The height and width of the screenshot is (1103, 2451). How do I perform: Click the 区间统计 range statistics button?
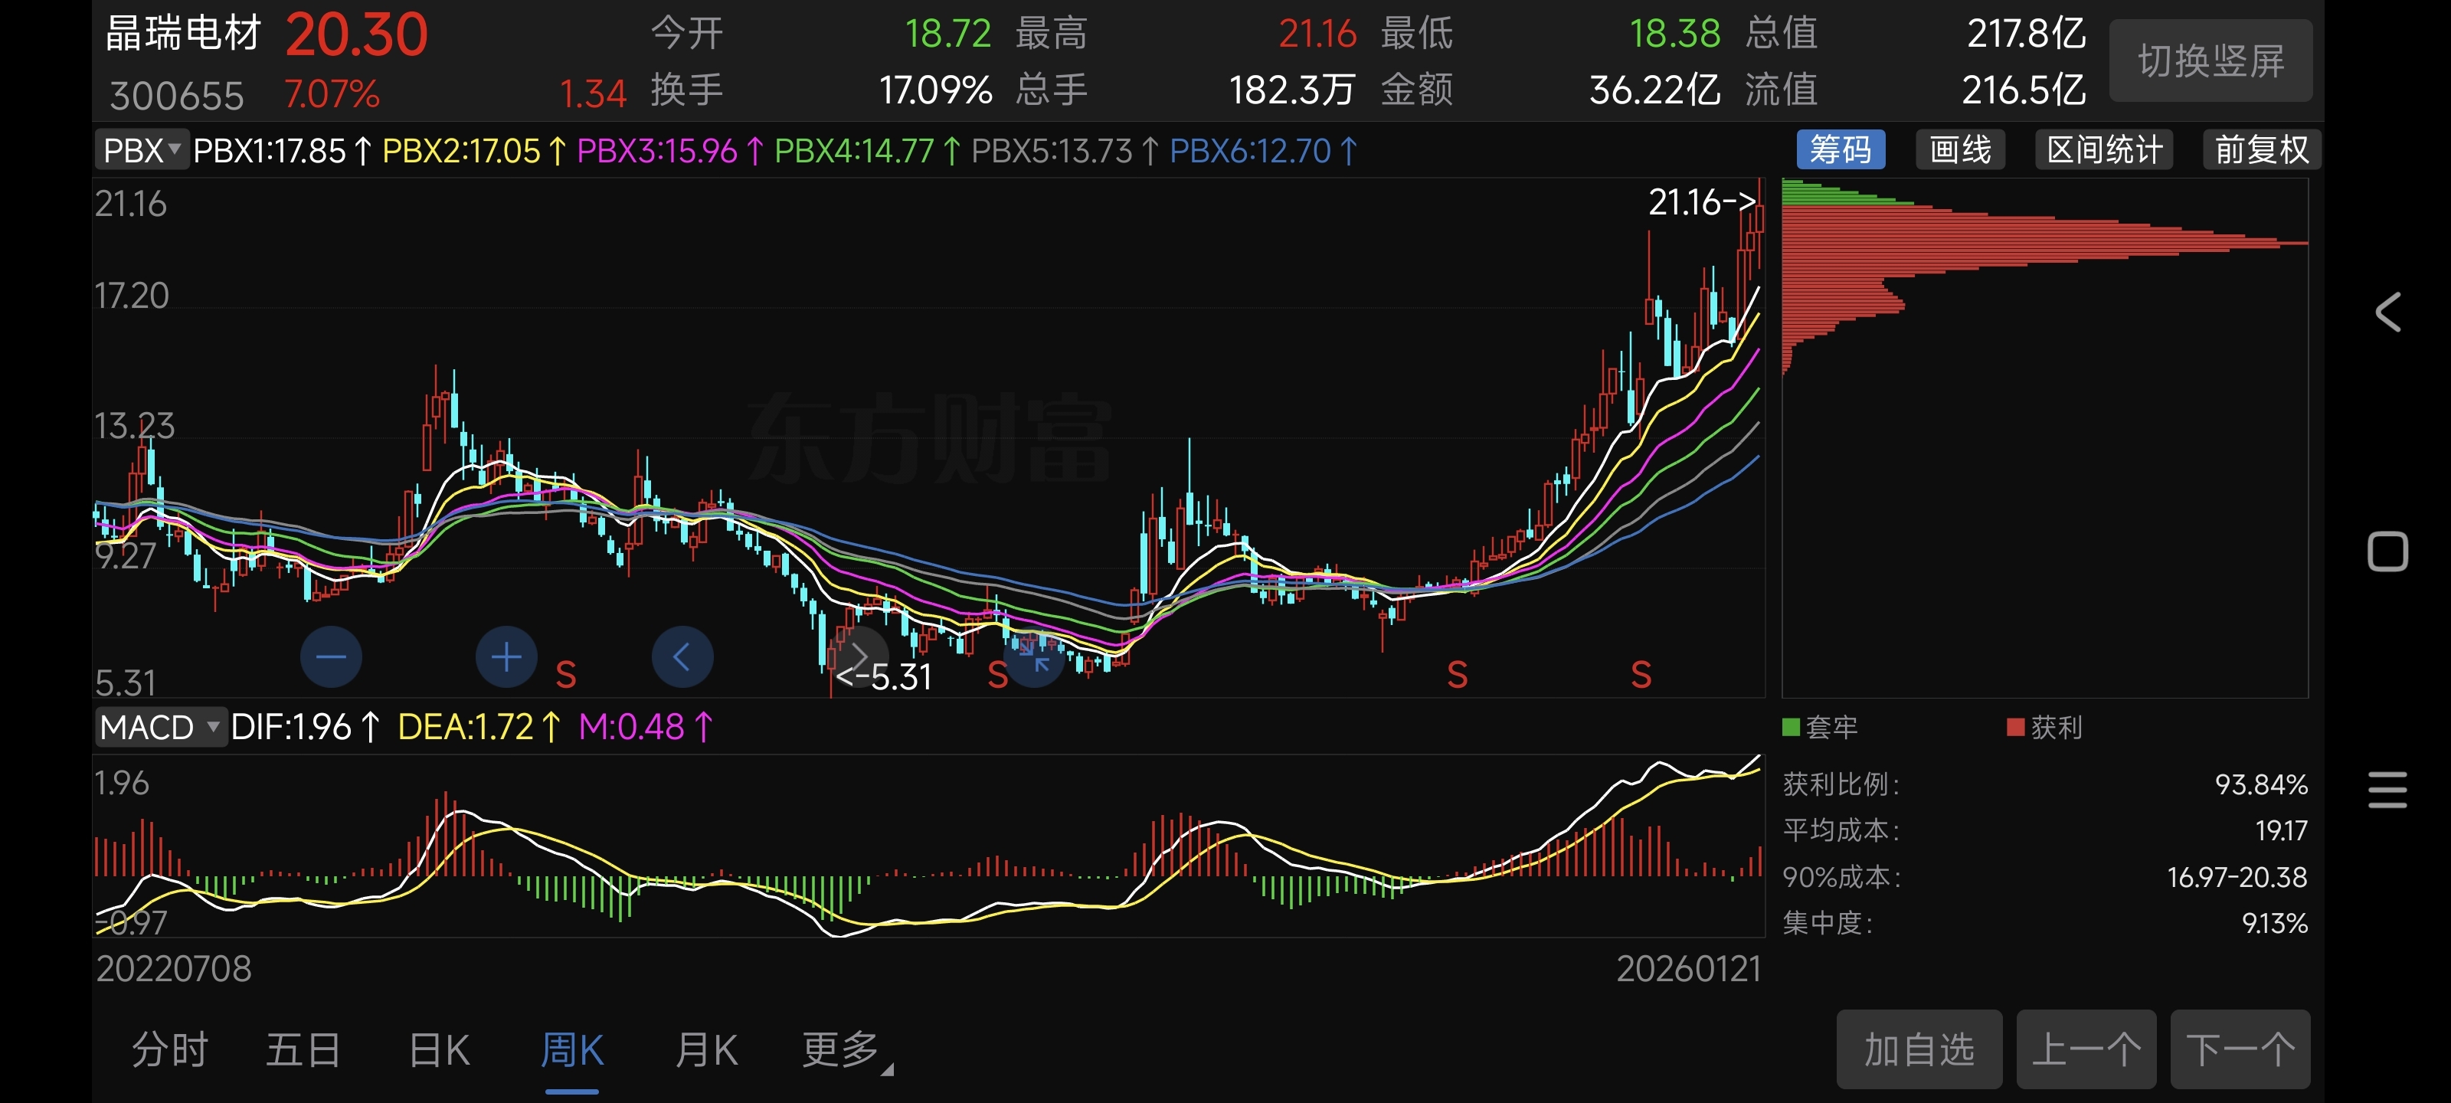[2104, 150]
